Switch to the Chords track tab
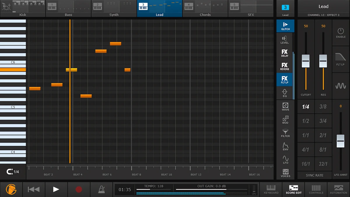 [205, 8]
